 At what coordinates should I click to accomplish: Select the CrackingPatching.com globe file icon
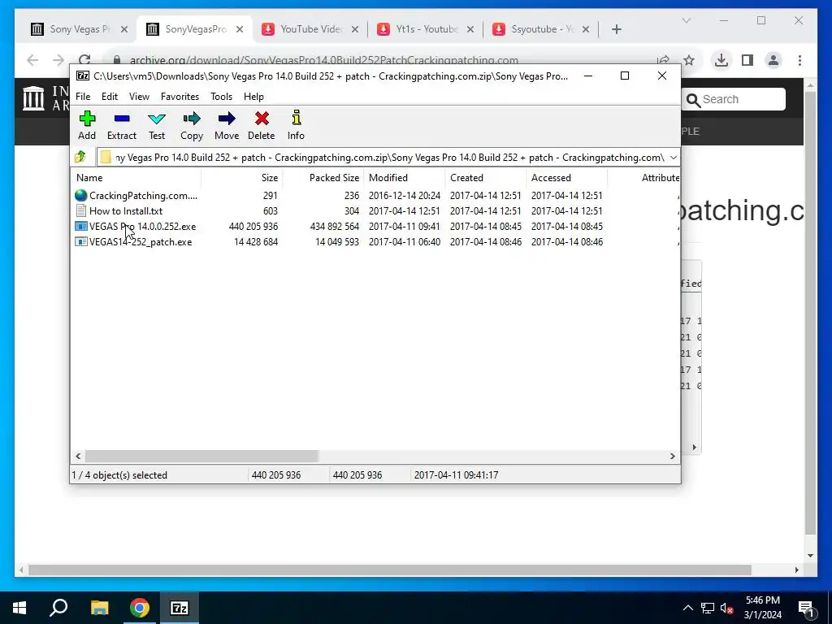80,195
